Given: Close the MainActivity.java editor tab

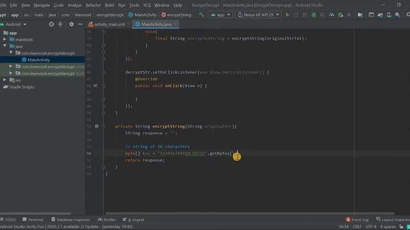Looking at the screenshot, I should (175, 24).
